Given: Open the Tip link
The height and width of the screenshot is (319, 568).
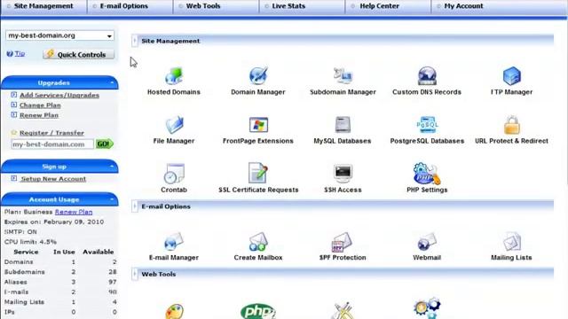Looking at the screenshot, I should pyautogui.click(x=20, y=53).
